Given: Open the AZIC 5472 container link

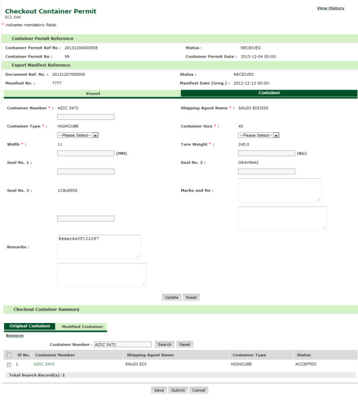Looking at the screenshot, I should tap(44, 364).
